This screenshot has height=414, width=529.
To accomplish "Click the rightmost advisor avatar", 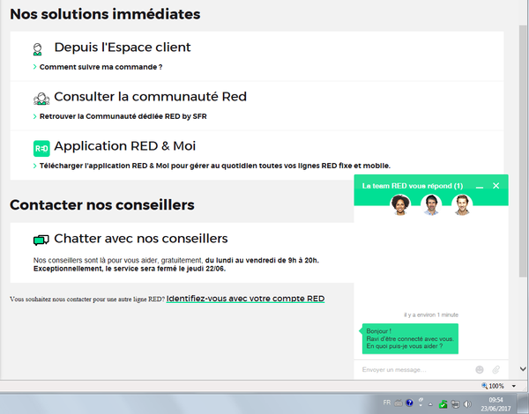I will 462,204.
